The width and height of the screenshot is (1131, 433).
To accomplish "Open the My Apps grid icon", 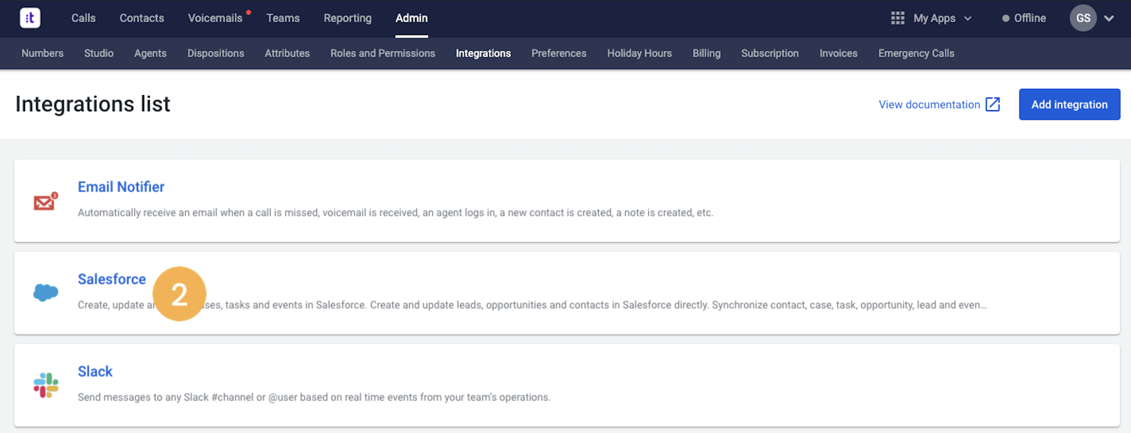I will (x=897, y=18).
